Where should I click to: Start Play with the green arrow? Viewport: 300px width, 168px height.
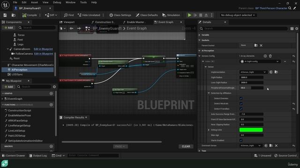pos(189,15)
